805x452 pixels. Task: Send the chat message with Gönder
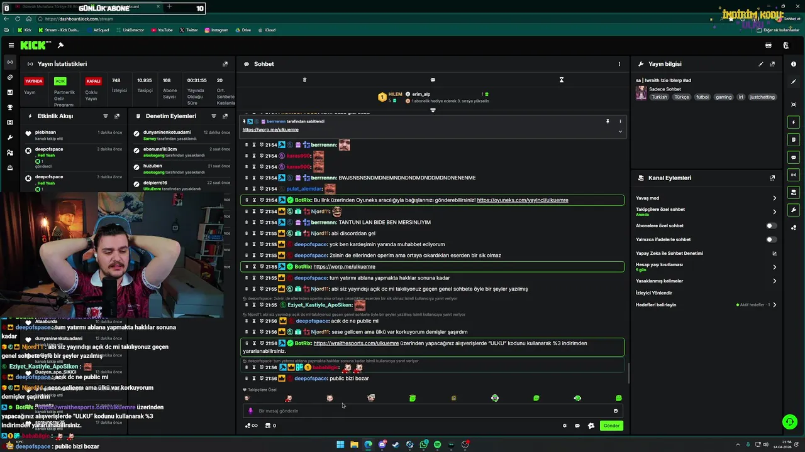[x=611, y=426]
